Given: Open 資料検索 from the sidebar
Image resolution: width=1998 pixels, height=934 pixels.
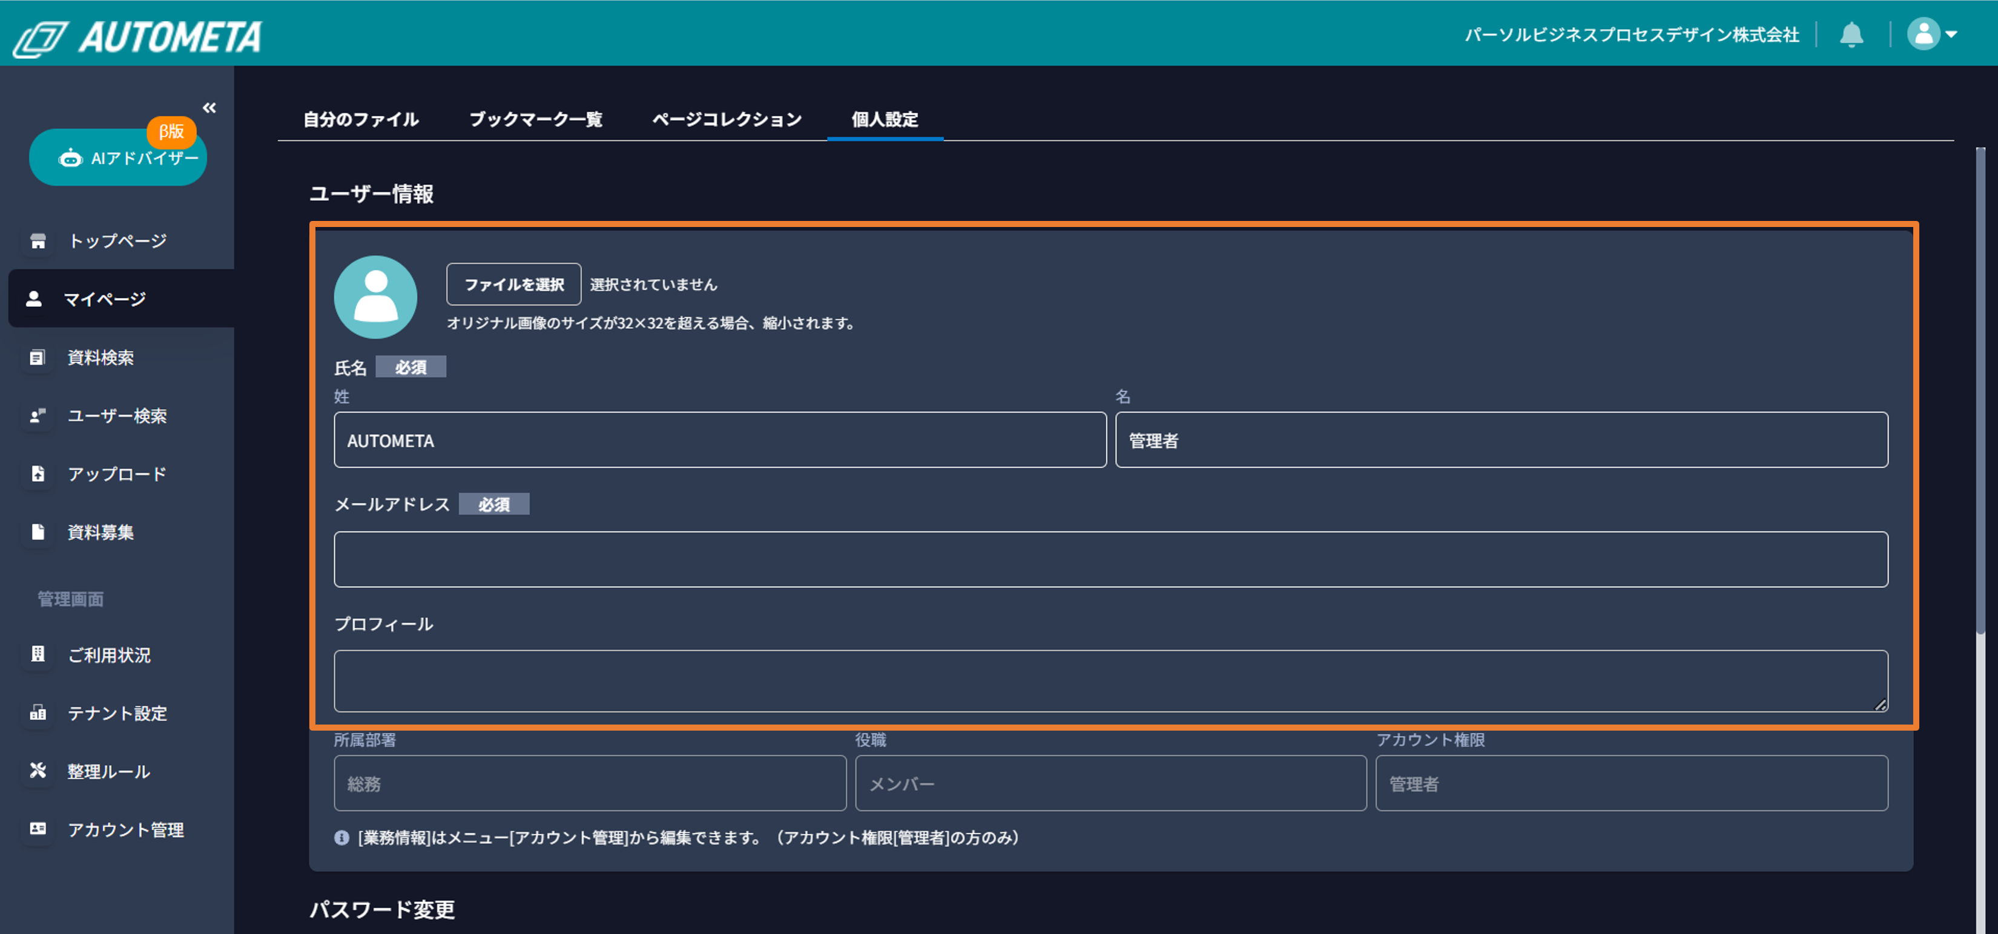Looking at the screenshot, I should pyautogui.click(x=100, y=358).
